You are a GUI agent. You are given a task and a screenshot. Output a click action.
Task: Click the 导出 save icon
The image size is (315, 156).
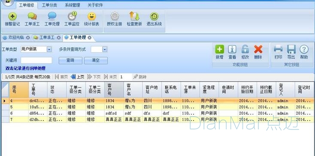point(291,52)
